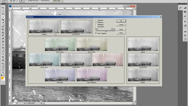Select the Path Selection tool

point(3,57)
